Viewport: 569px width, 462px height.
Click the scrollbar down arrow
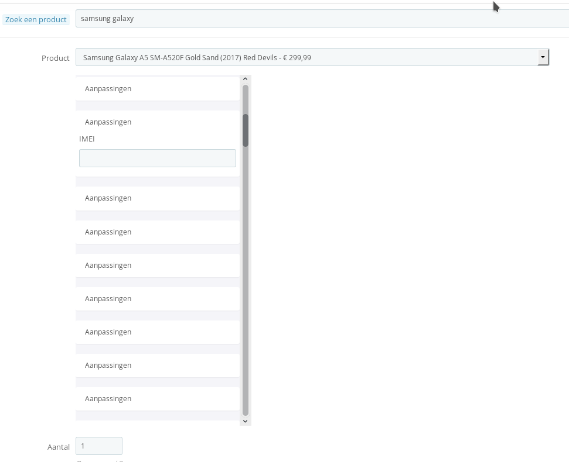[245, 420]
